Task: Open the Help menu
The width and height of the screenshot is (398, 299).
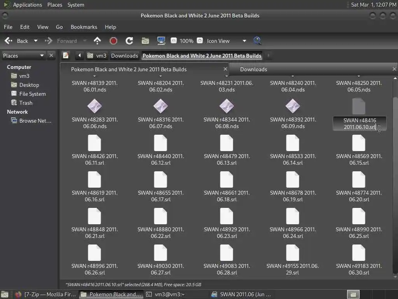Action: click(110, 27)
